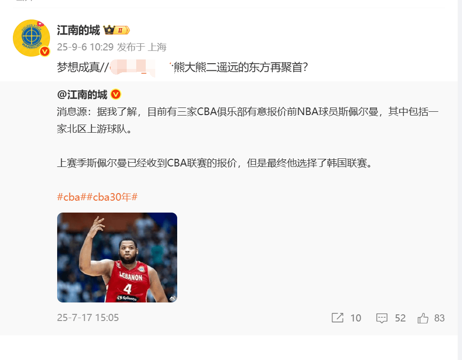Screen dimensions: 462x360
Task: Click the like count 83
Action: coord(439,318)
